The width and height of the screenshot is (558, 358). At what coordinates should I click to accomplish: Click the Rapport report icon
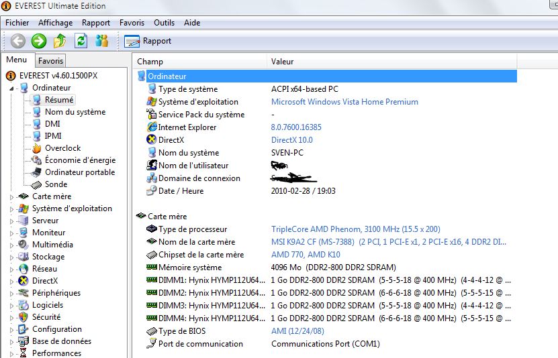coord(132,41)
